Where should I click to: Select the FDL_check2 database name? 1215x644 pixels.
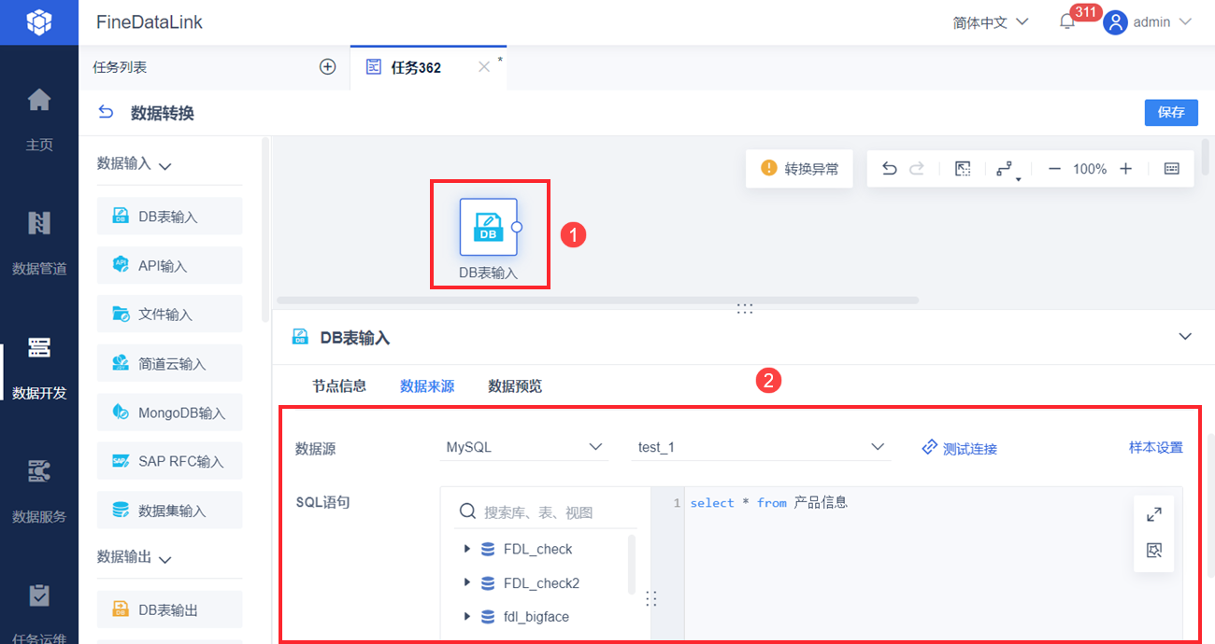541,583
